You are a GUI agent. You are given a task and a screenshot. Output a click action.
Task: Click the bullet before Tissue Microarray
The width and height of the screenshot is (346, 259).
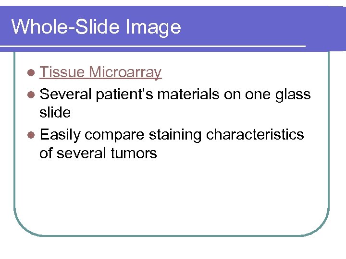click(31, 73)
